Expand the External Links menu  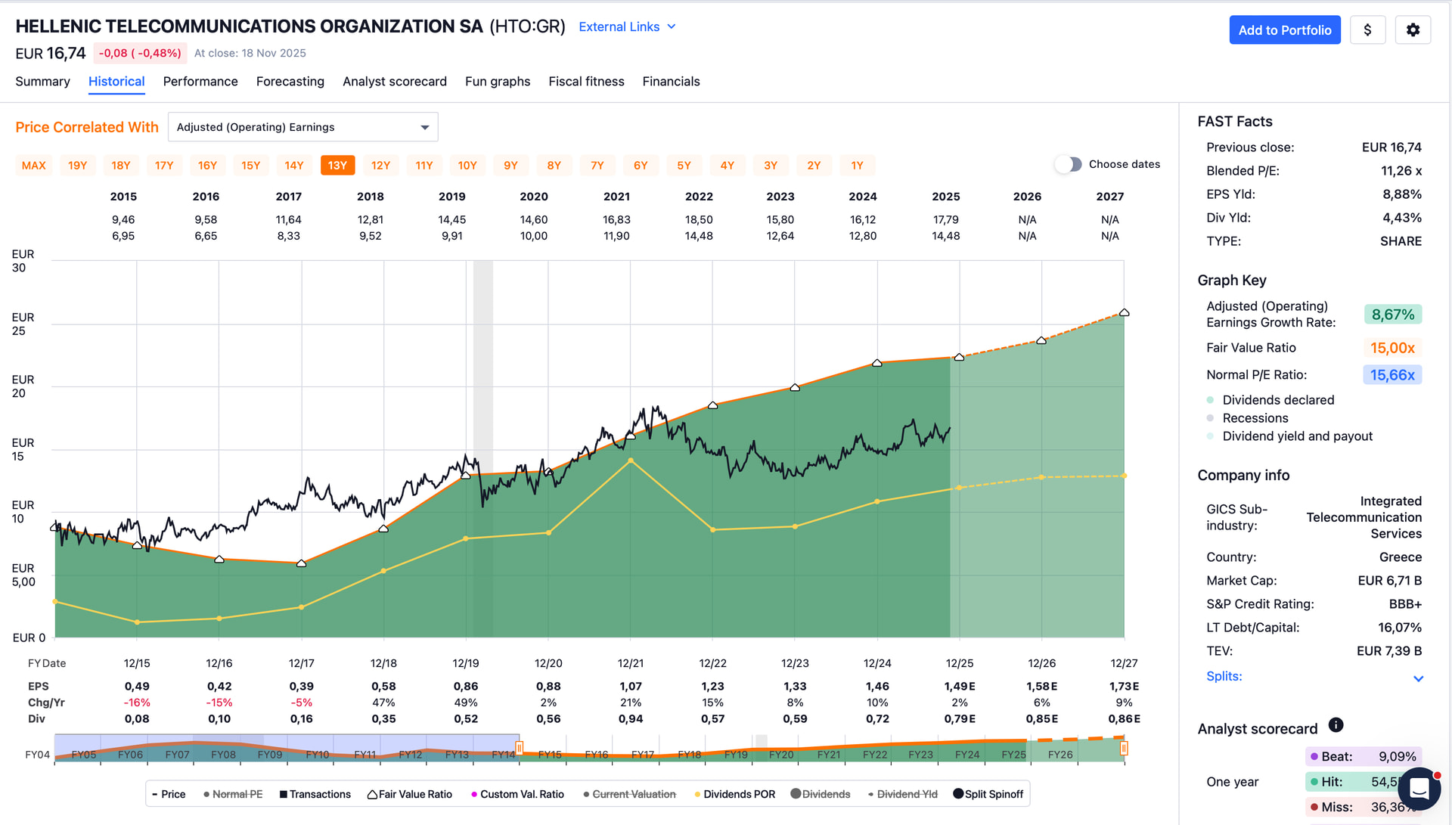point(627,26)
